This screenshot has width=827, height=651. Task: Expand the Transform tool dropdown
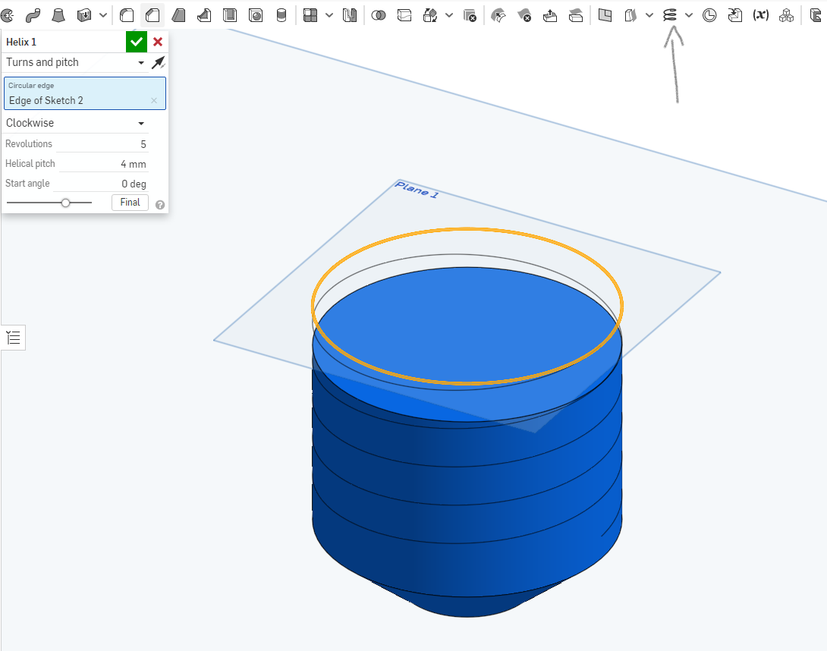[449, 15]
